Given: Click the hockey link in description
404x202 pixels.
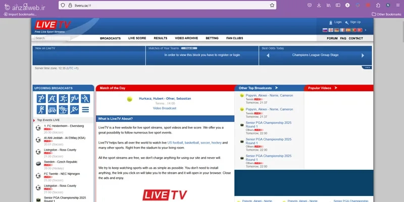Looking at the screenshot, I should pyautogui.click(x=217, y=143).
